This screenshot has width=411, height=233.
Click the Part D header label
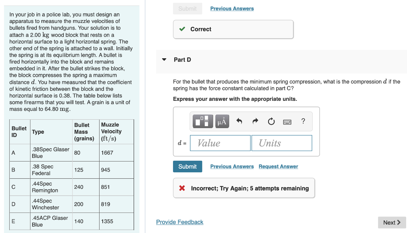click(x=183, y=60)
